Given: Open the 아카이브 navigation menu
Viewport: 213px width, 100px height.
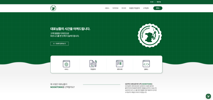Looking at the screenshot, I should coord(115,8).
